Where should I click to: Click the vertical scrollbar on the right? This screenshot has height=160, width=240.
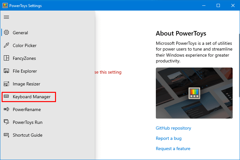click(x=239, y=65)
